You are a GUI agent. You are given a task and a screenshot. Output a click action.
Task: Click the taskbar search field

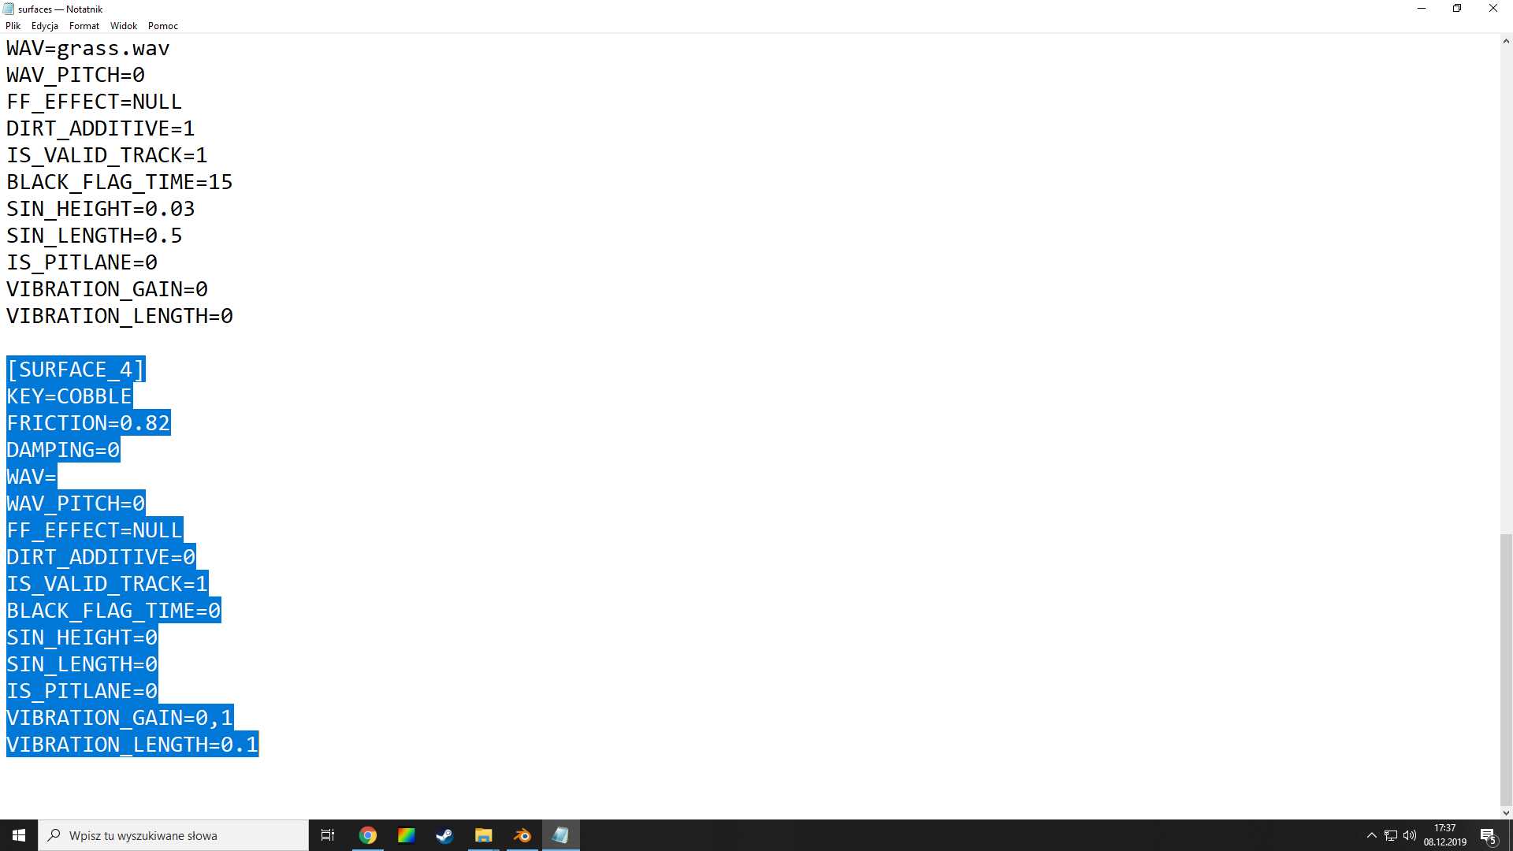click(x=173, y=835)
